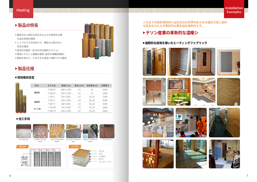257x182 pixels.
Task: Click the 施工断面 orange label
Action: click(x=75, y=147)
